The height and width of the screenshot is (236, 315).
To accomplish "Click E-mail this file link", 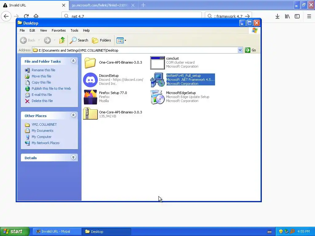I will pyautogui.click(x=42, y=95).
